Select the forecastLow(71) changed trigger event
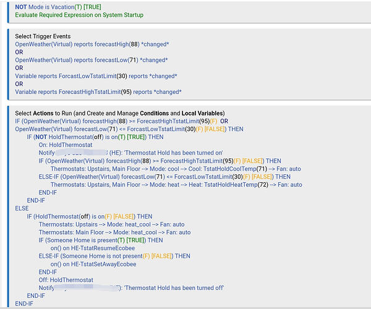371x309 pixels. pos(92,60)
